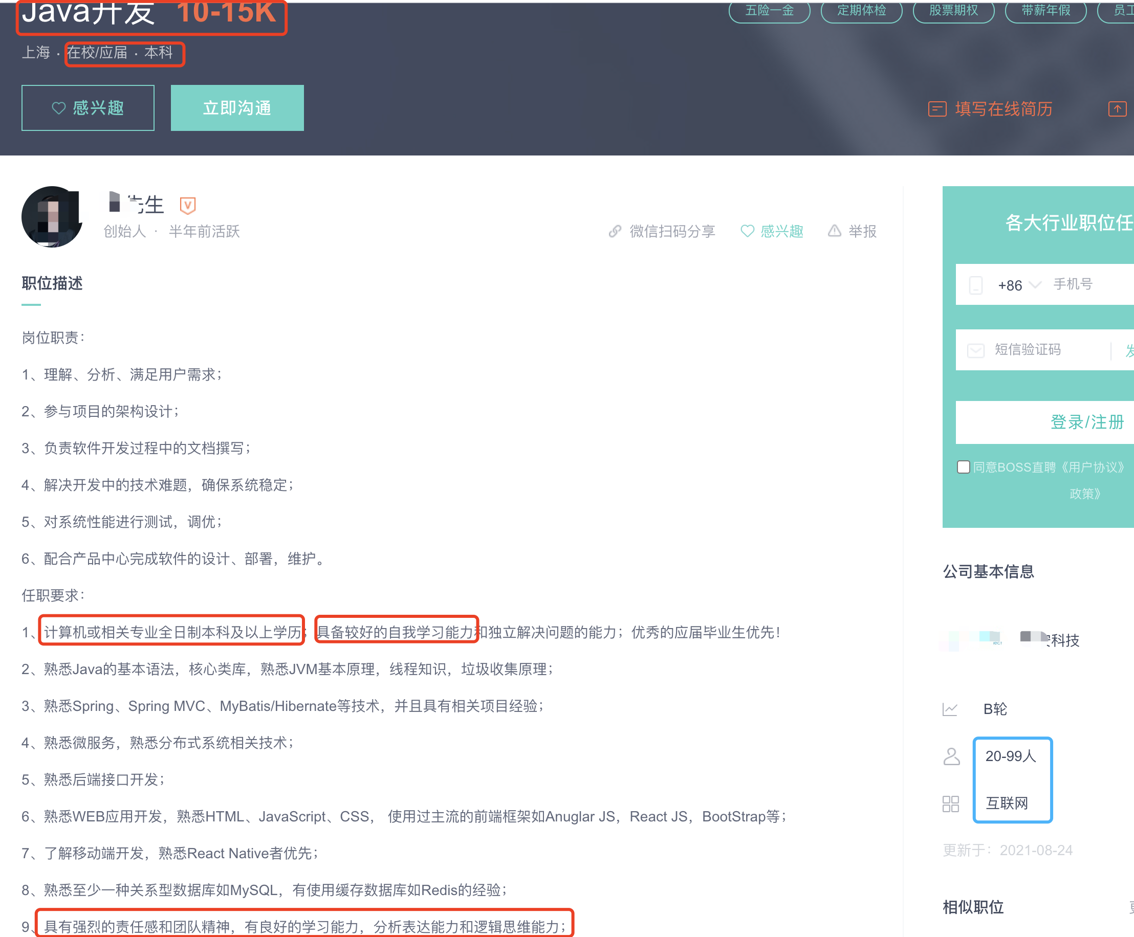Click the 填写在线简历 resume icon
This screenshot has height=937, width=1134.
click(x=937, y=109)
